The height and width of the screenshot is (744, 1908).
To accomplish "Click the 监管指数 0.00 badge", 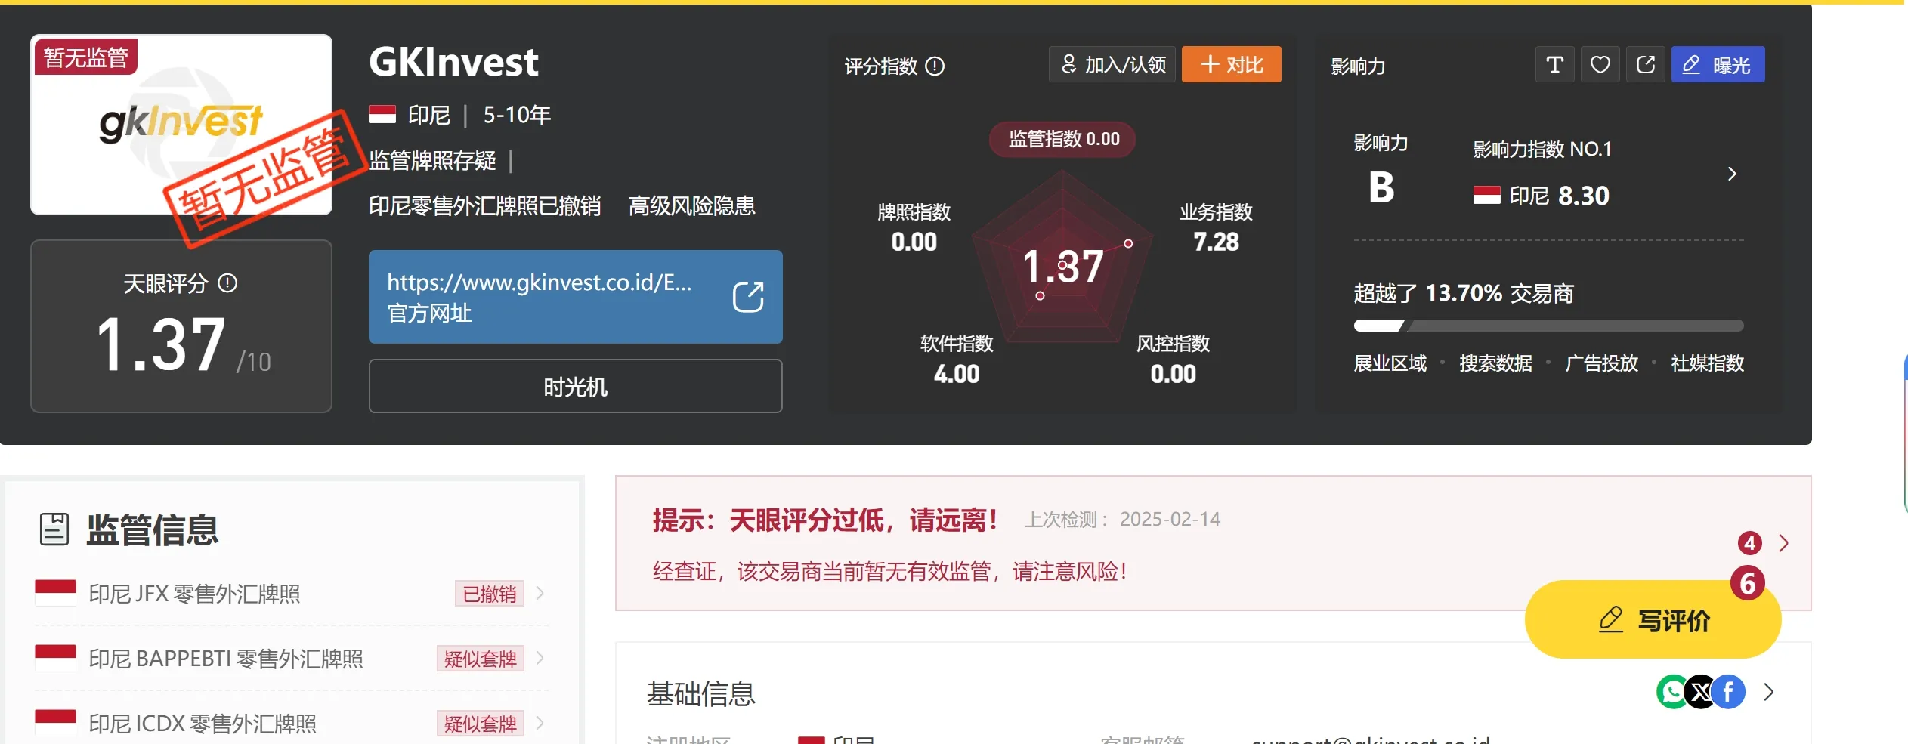I will pos(1062,139).
